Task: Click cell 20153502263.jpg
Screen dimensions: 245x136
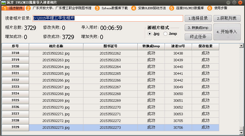Action: pos(56,60)
